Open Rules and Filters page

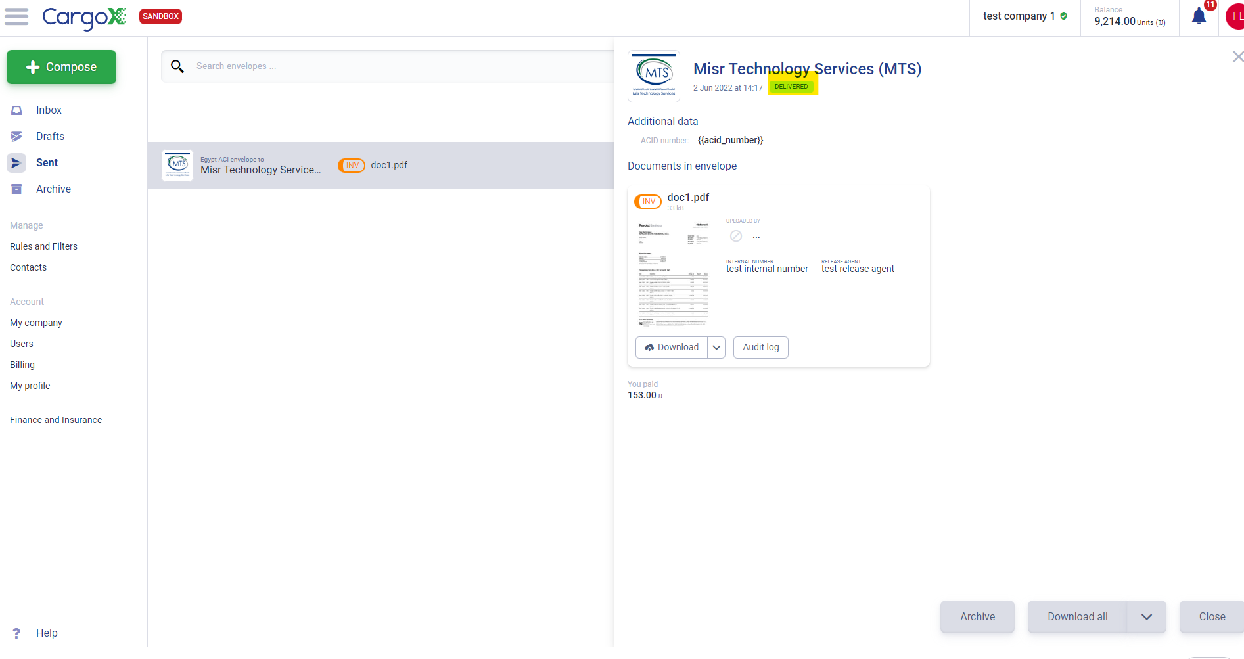pyautogui.click(x=43, y=246)
